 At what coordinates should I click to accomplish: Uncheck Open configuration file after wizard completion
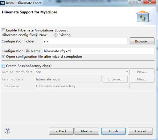(3, 57)
